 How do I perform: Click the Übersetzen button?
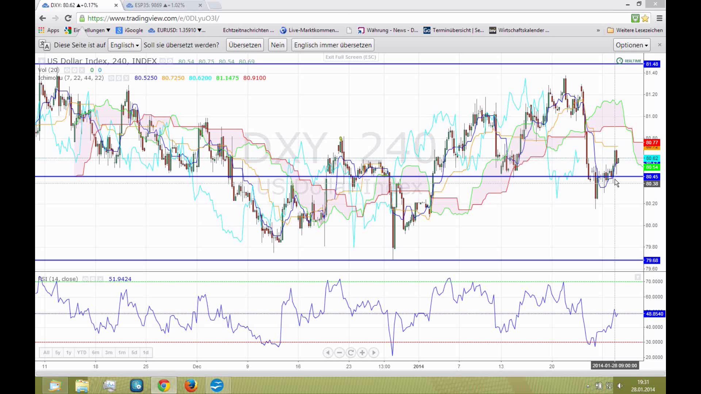pyautogui.click(x=245, y=45)
